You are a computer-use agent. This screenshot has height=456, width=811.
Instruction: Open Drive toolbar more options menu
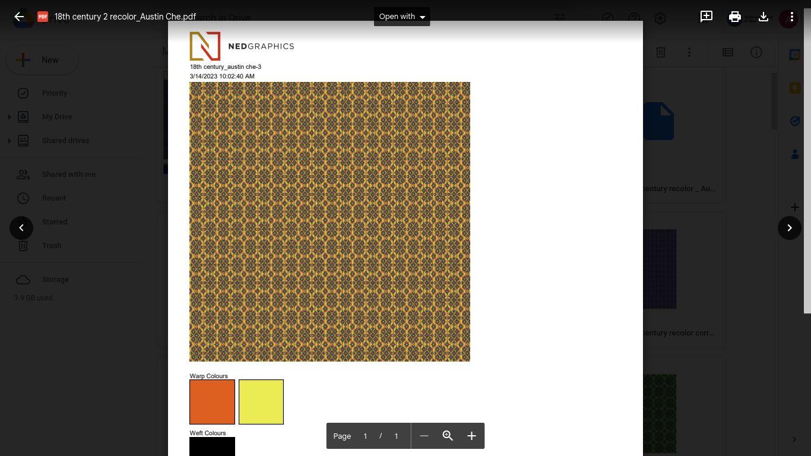(689, 52)
